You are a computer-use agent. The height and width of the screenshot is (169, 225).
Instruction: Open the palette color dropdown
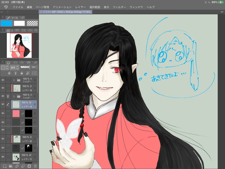pyautogui.click(x=5, y=67)
